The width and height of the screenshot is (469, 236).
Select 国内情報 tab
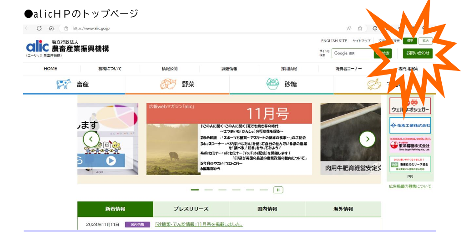coord(267,209)
